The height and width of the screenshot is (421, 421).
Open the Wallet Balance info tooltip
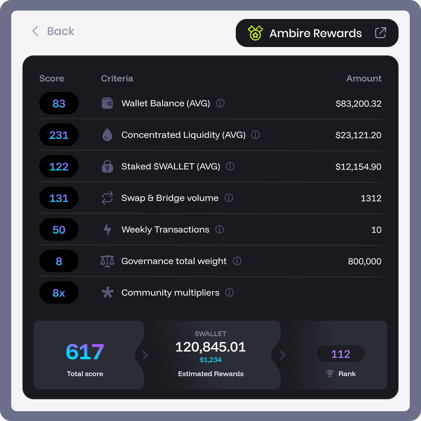tap(220, 103)
